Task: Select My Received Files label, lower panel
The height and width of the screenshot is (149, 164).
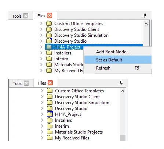Action: pyautogui.click(x=72, y=138)
